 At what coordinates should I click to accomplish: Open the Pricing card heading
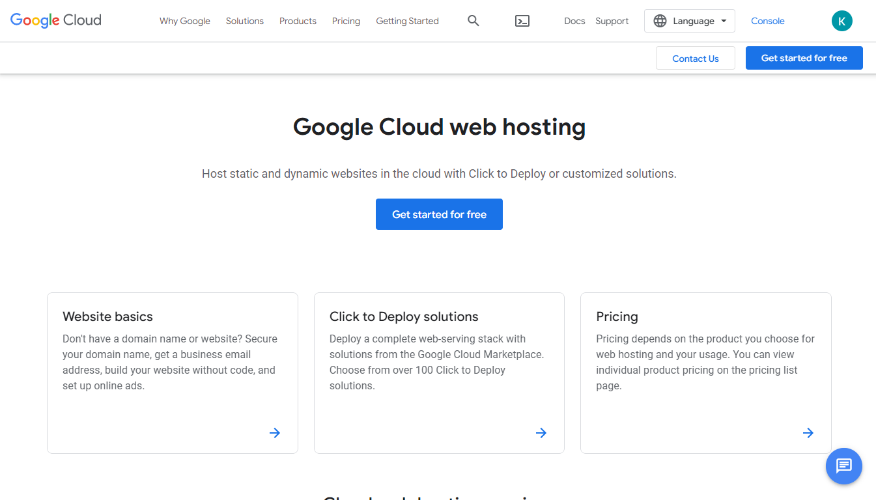click(617, 316)
